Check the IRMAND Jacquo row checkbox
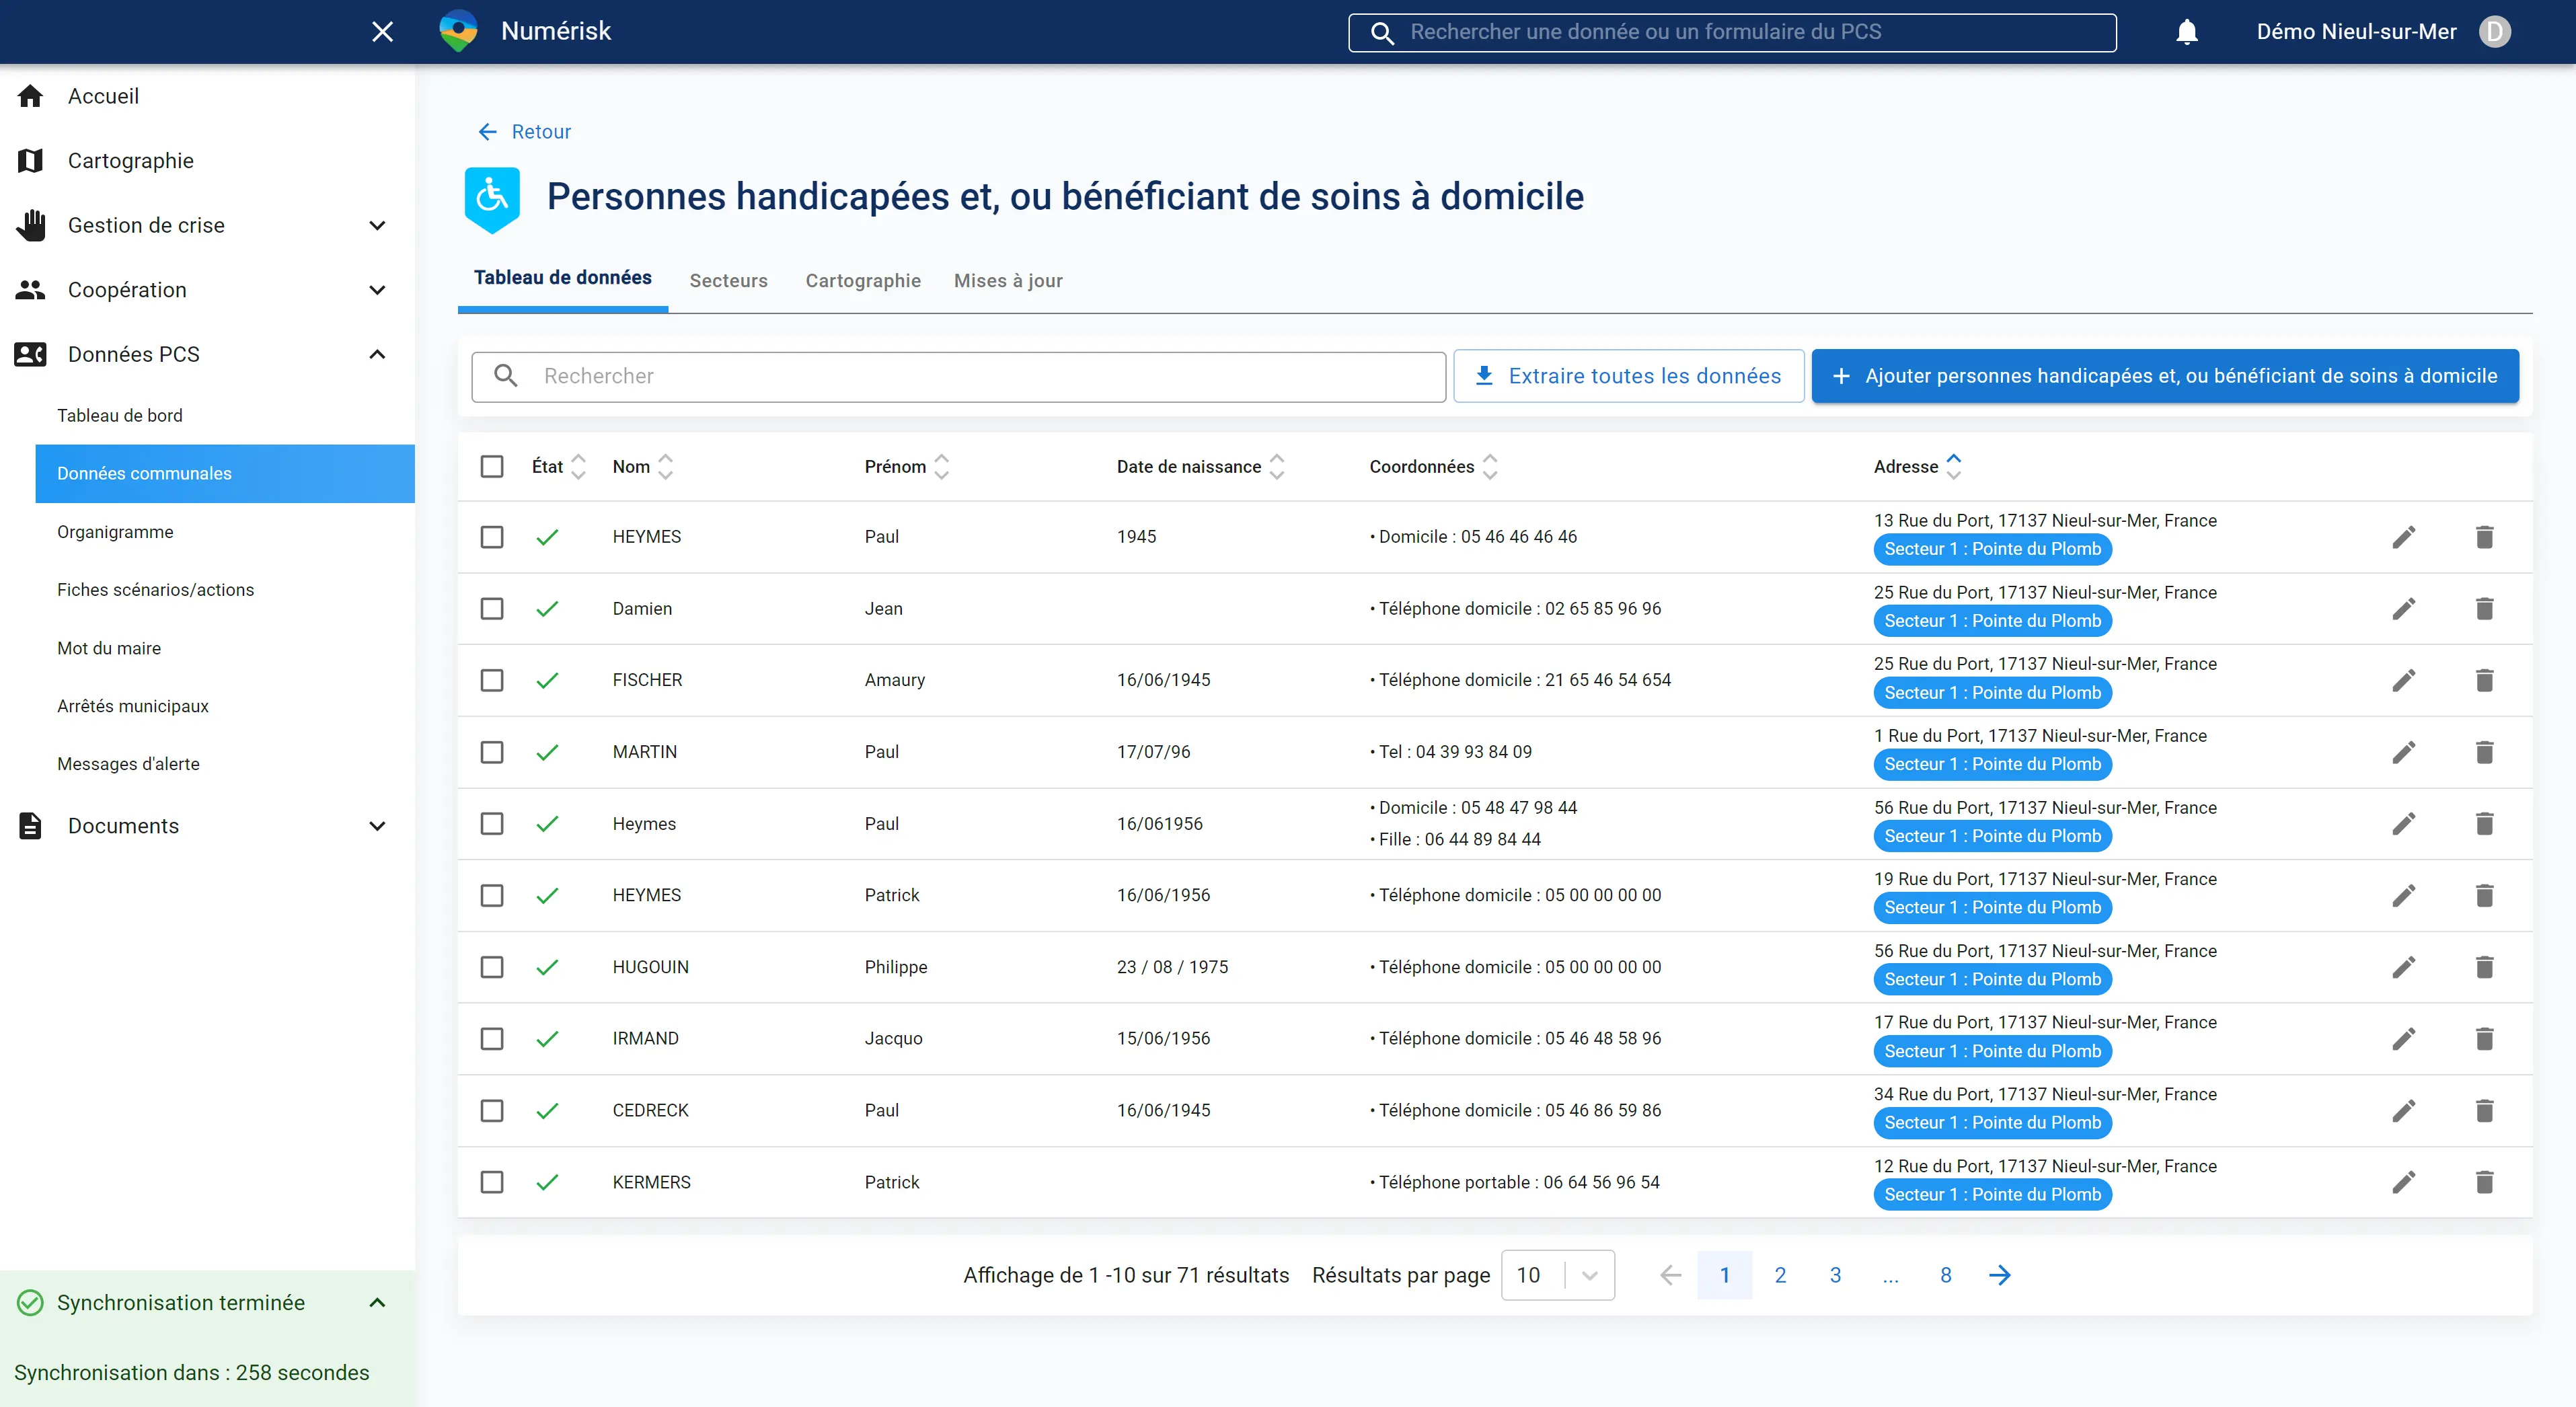 coord(492,1039)
